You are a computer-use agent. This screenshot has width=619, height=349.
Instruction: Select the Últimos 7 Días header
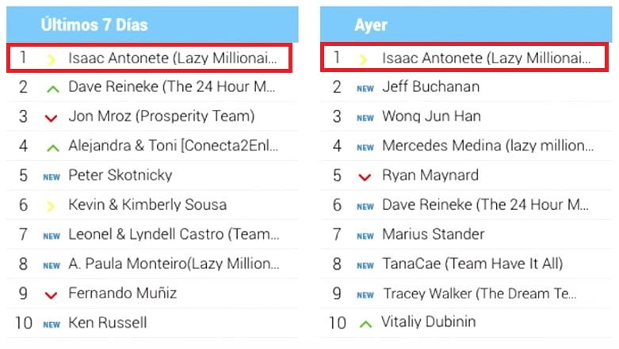coord(94,25)
